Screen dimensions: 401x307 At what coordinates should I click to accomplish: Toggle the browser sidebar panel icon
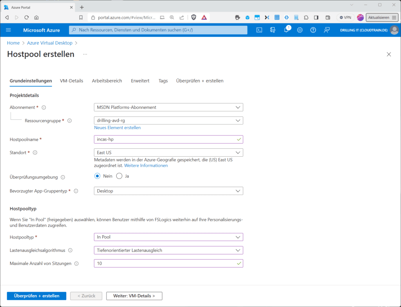click(x=316, y=17)
